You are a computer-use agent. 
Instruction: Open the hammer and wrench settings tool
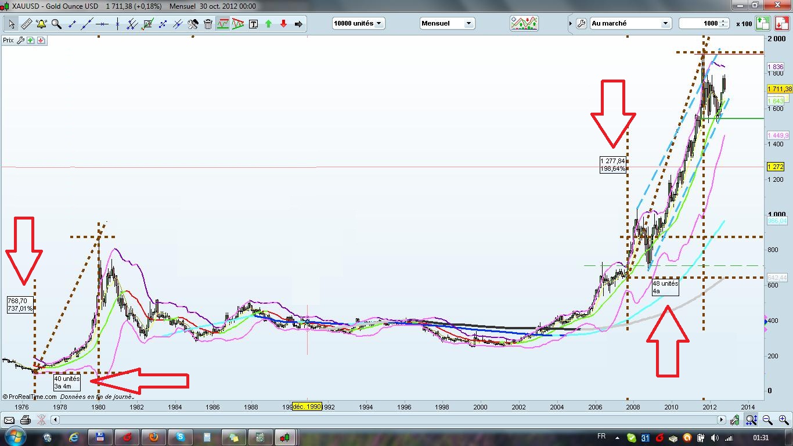(x=193, y=24)
